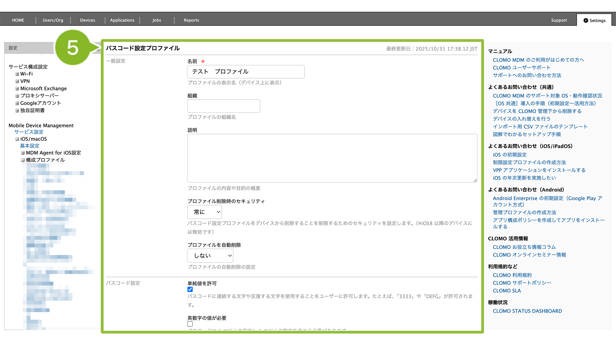This screenshot has width=616, height=346.
Task: Expand the Wi-Fi tree node icon
Action: click(17, 74)
